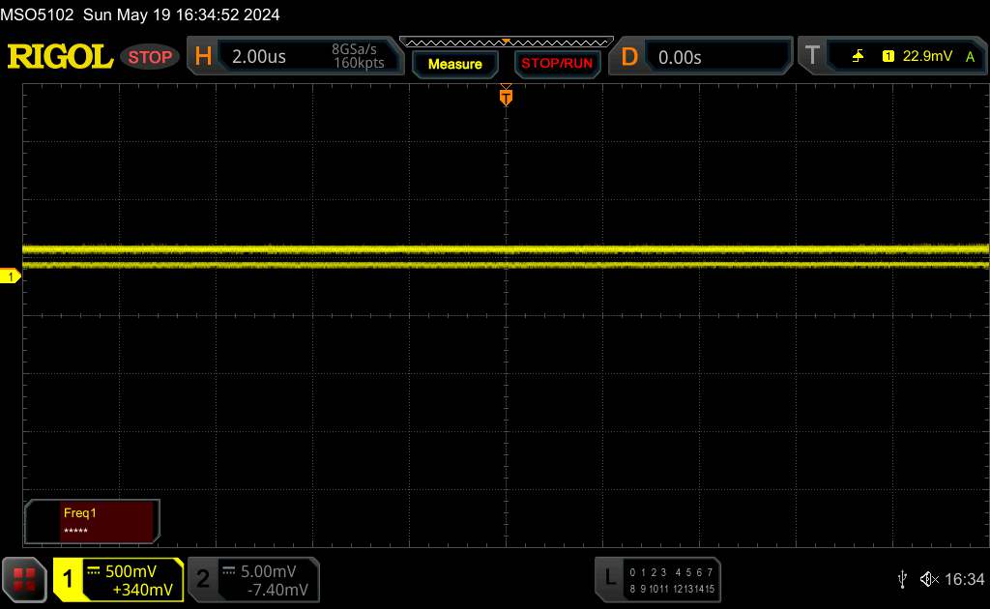Select the Freq1 measurement box
The width and height of the screenshot is (990, 609).
(92, 521)
